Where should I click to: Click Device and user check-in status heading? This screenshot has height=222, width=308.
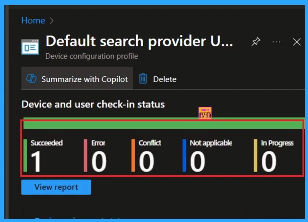point(93,104)
